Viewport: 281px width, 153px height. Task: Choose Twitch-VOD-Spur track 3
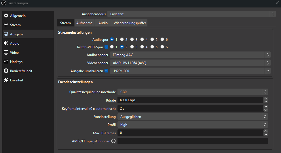click(x=132, y=47)
